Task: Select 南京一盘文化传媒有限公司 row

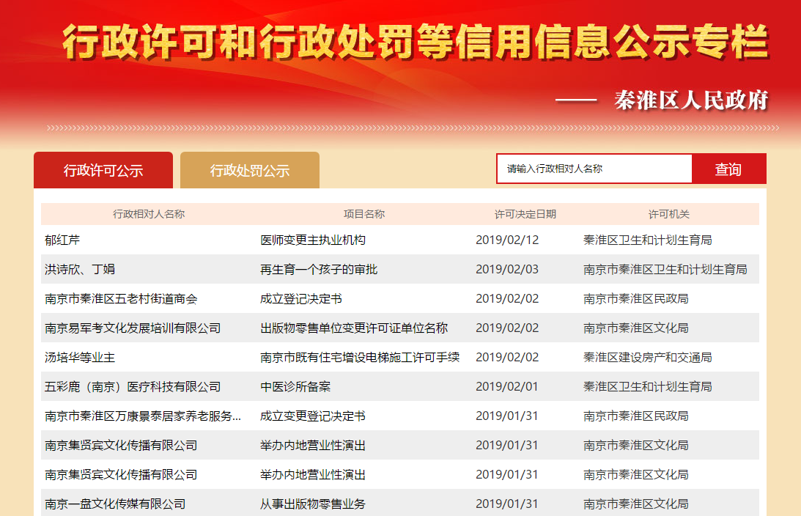Action: [115, 504]
